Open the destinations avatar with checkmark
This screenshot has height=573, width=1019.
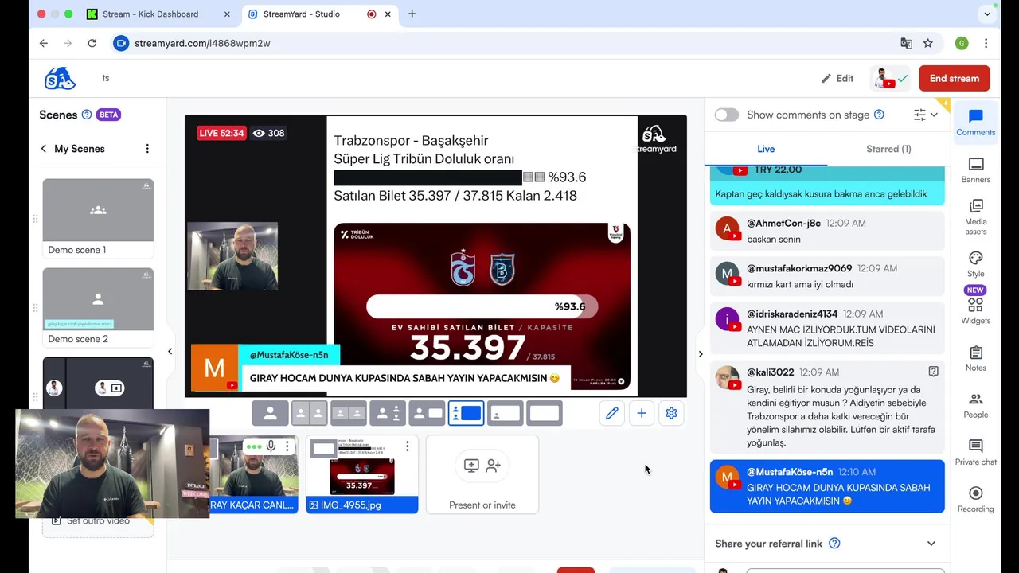tap(891, 78)
